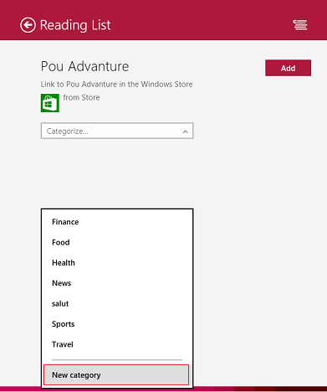Collapse dropdown using the chevron arrow

point(186,132)
